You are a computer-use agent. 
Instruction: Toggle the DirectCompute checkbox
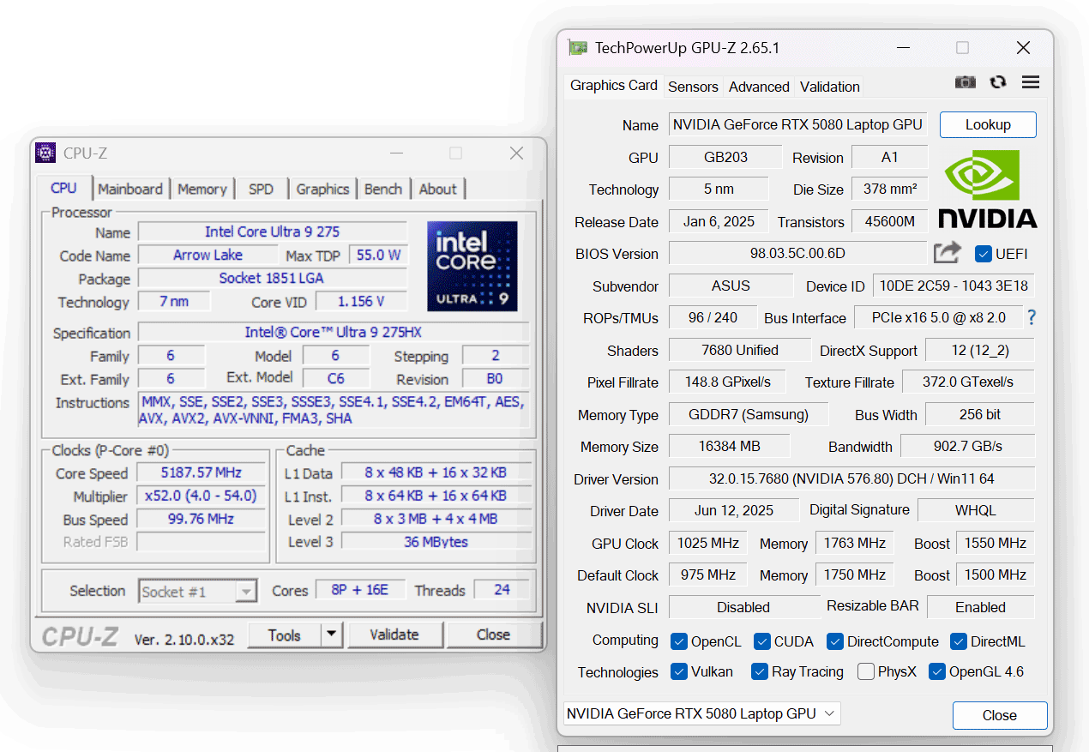coord(835,641)
